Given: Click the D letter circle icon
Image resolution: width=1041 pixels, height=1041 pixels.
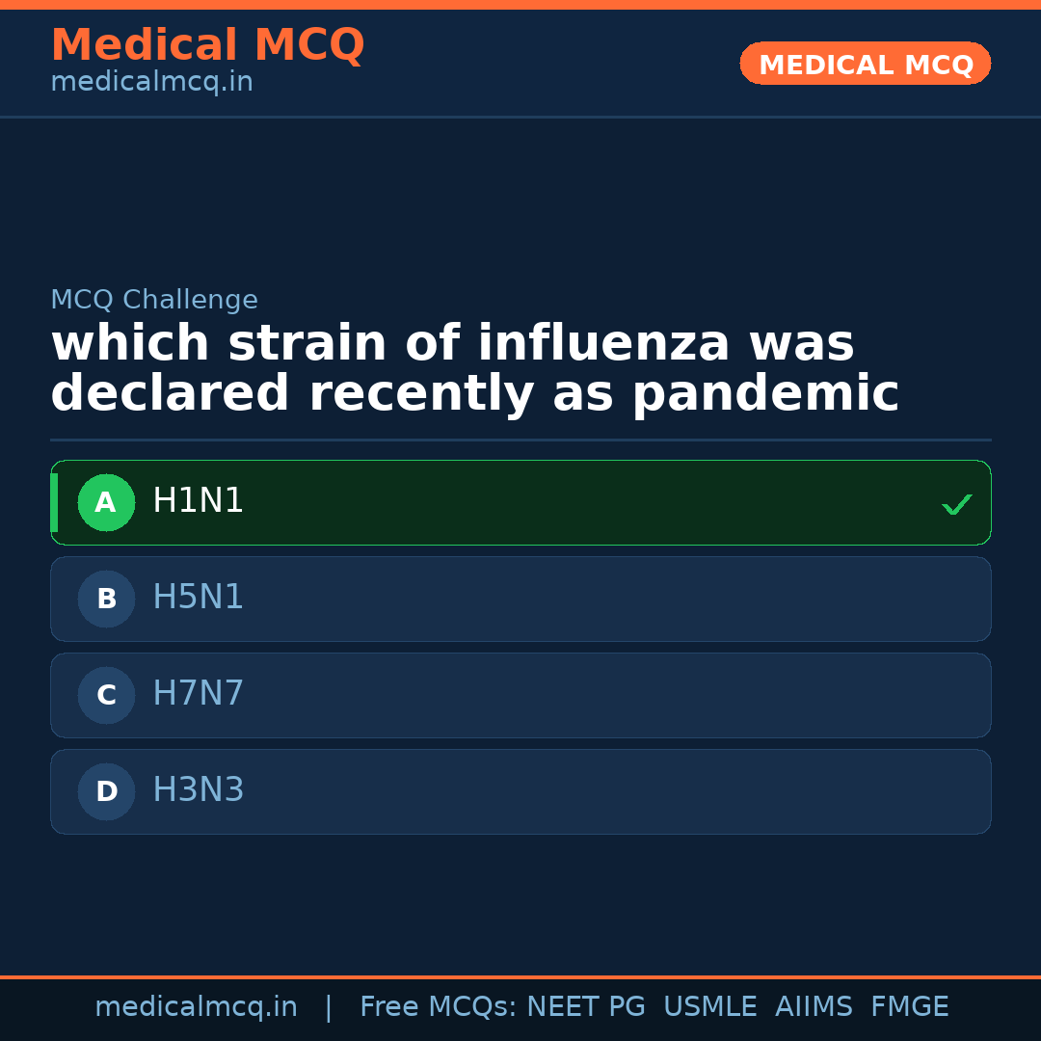Looking at the screenshot, I should [106, 791].
